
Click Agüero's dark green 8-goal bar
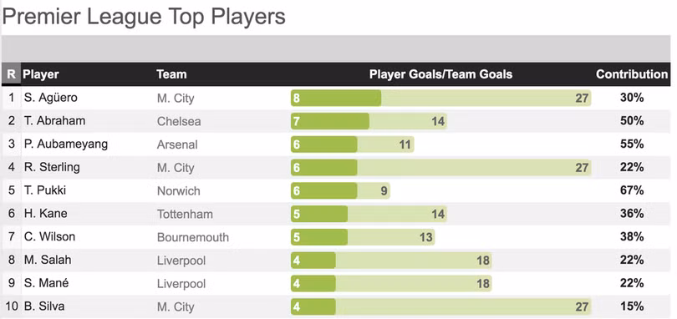pos(336,98)
